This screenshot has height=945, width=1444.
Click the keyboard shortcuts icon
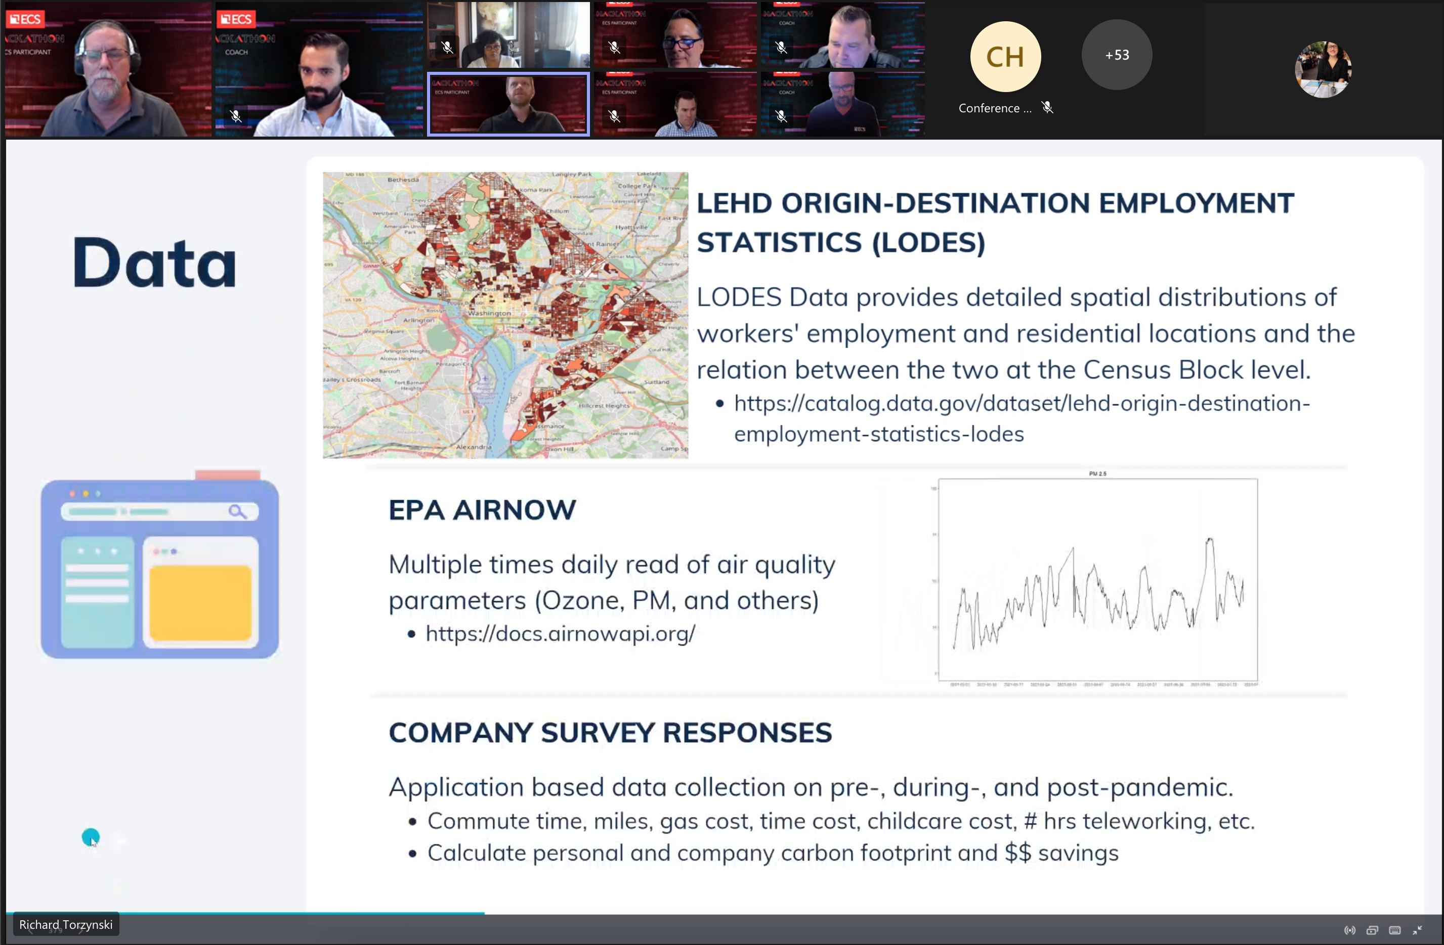click(x=1395, y=930)
